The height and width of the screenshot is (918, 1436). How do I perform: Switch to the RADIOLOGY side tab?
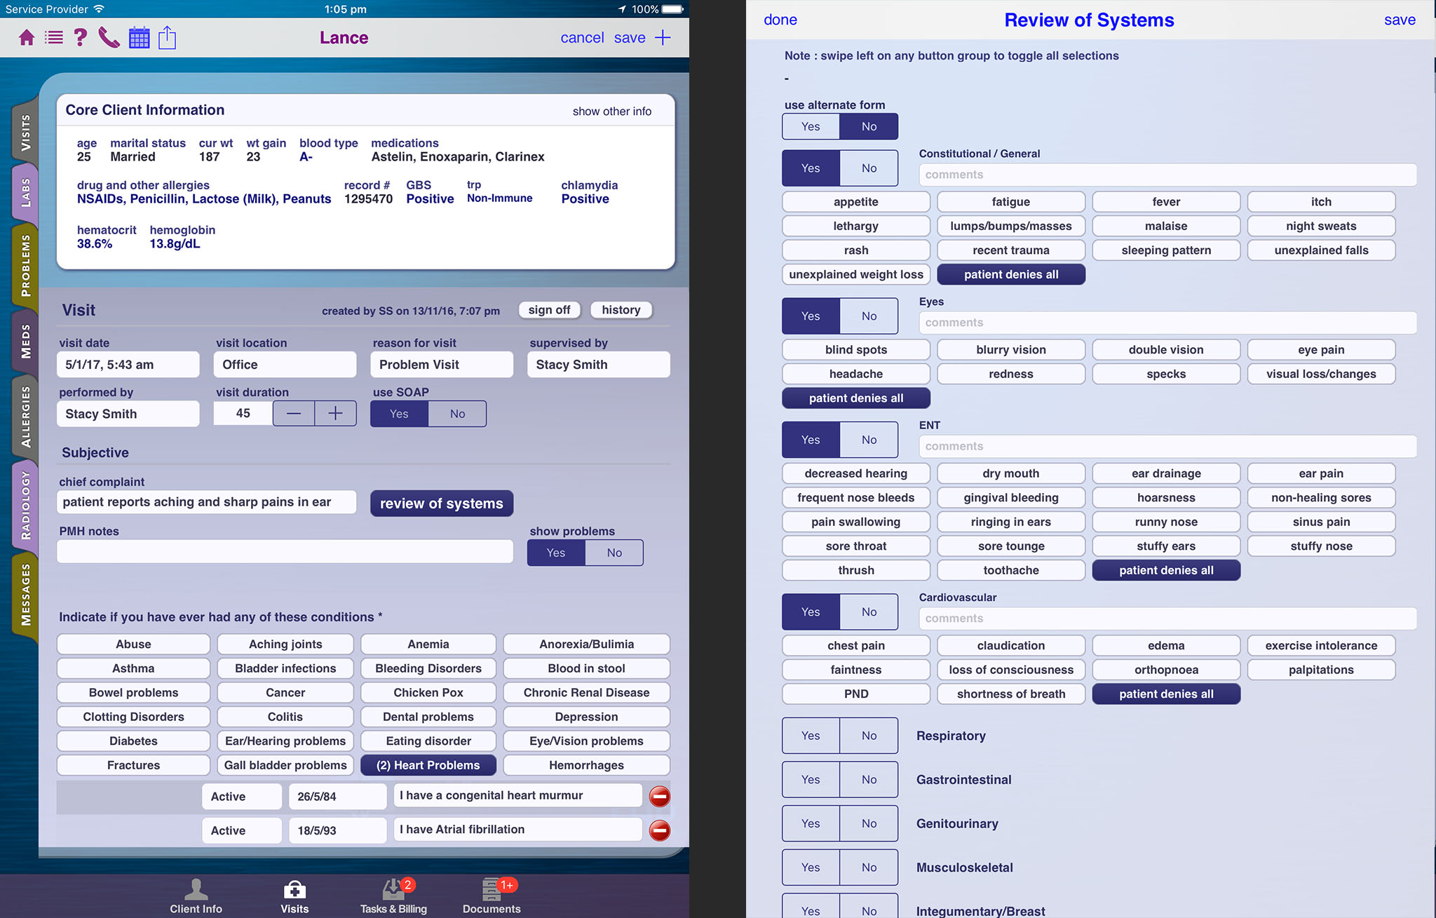25,505
